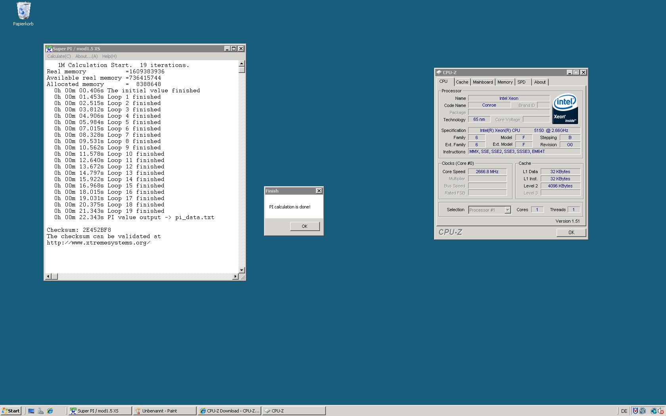Click OK in the Finish dialog
Viewport: 666px width, 416px height.
coord(304,226)
